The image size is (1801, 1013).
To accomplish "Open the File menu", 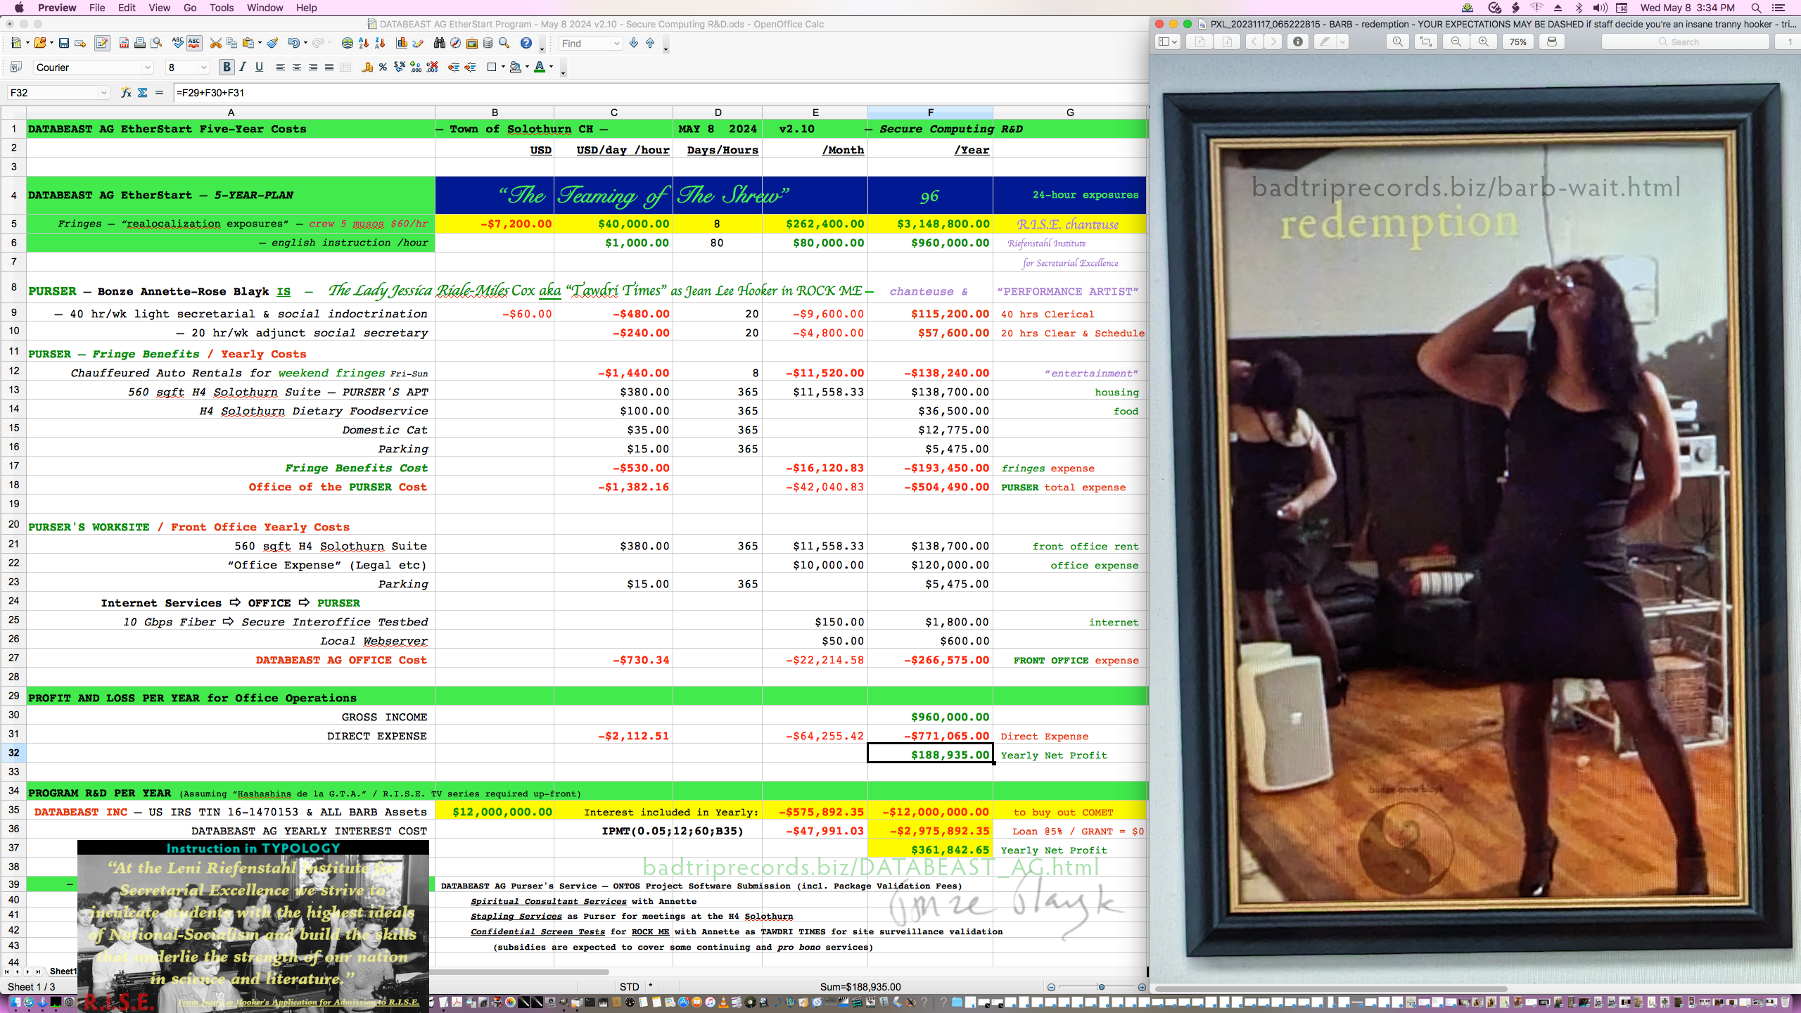I will (x=97, y=8).
